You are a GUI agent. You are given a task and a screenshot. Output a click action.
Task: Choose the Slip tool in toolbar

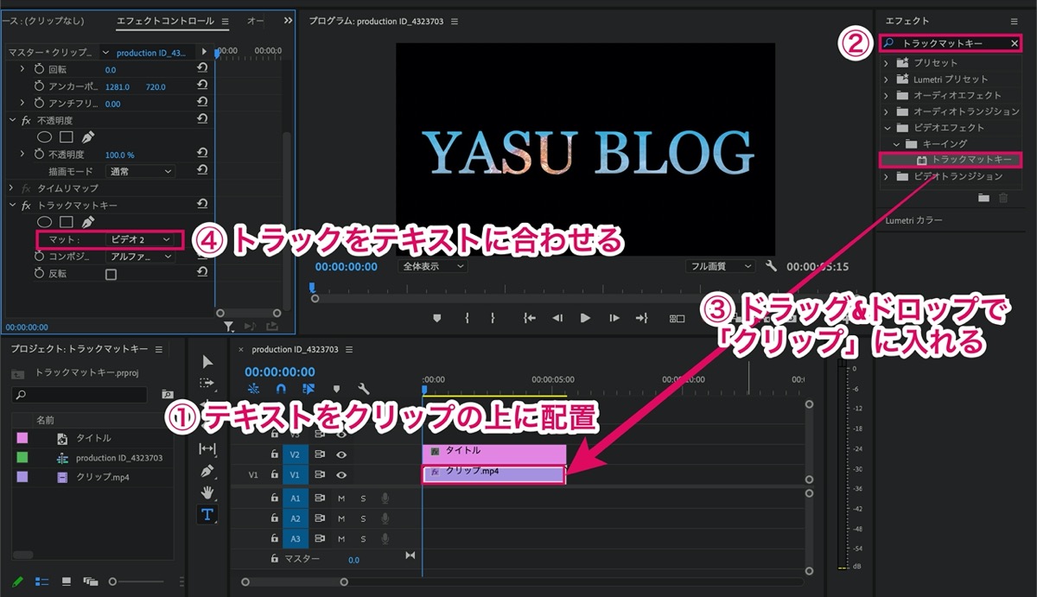207,448
